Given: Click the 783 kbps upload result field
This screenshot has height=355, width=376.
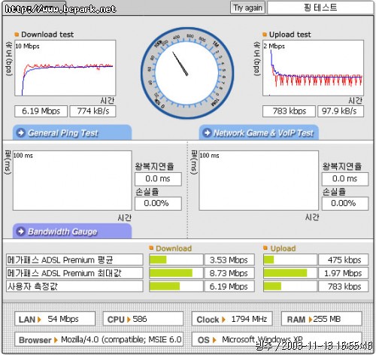Looking at the screenshot, I should 289,111.
